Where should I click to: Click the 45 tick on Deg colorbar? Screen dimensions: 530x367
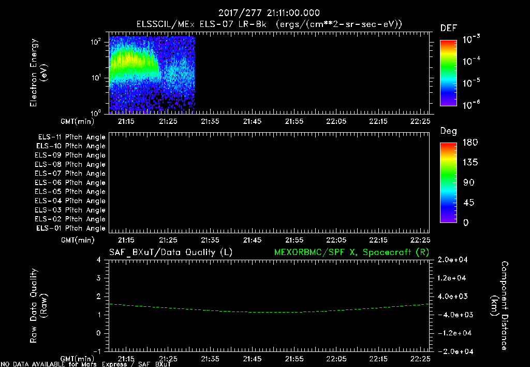tap(468, 203)
